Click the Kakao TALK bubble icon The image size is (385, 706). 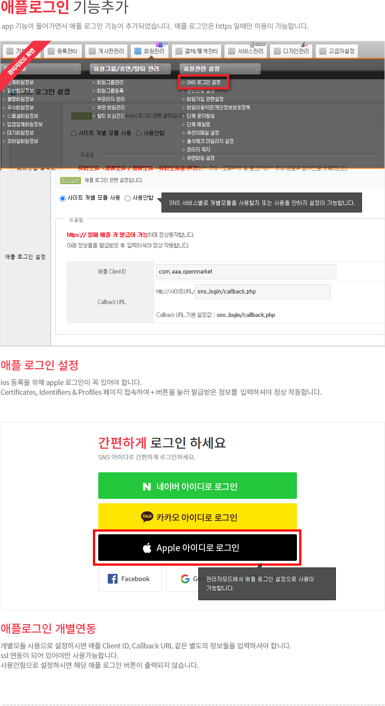147,517
